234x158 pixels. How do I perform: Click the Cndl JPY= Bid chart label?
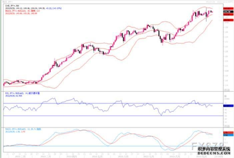[9, 6]
